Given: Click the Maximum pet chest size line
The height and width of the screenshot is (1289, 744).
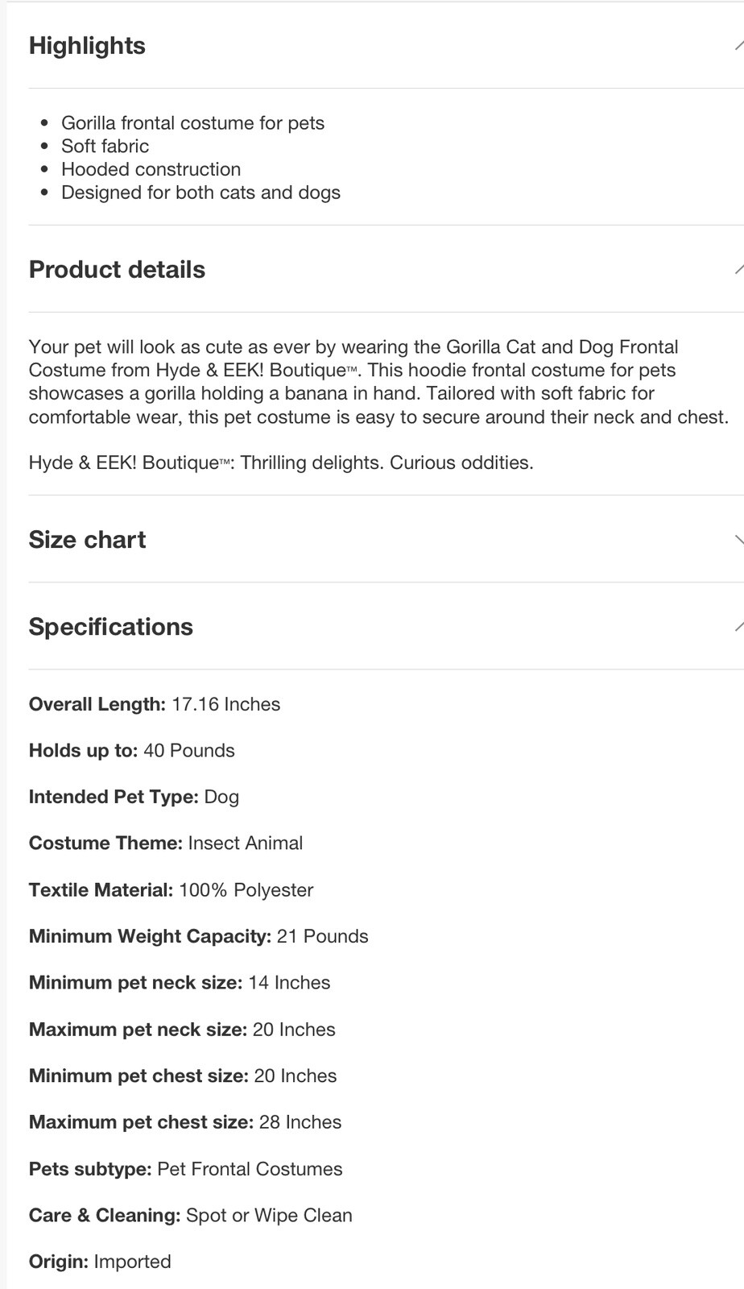Looking at the screenshot, I should tap(185, 1122).
